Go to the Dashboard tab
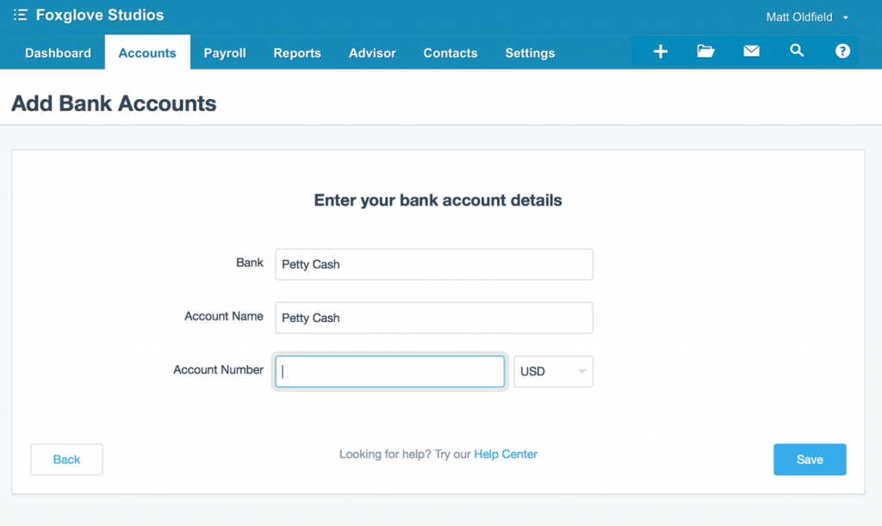 click(58, 53)
